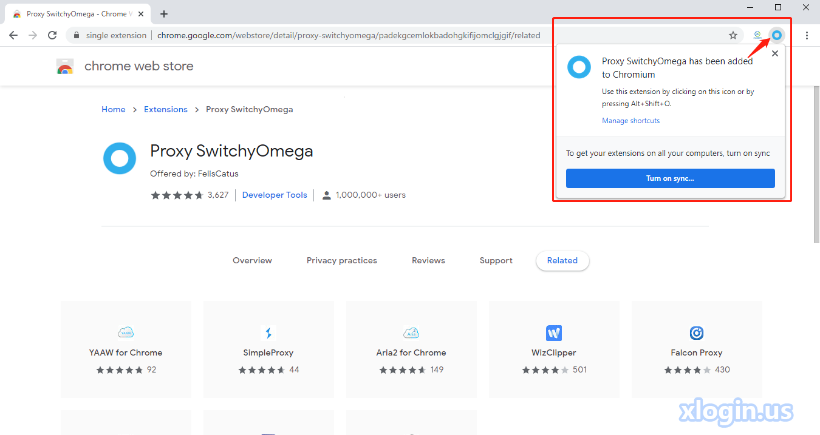Click the YAAW for Chrome card icon
Viewport: 820px width, 435px height.
coord(126,332)
